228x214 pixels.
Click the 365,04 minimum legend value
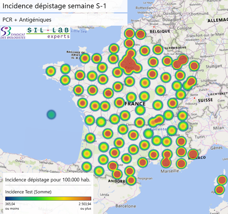tap(12, 204)
